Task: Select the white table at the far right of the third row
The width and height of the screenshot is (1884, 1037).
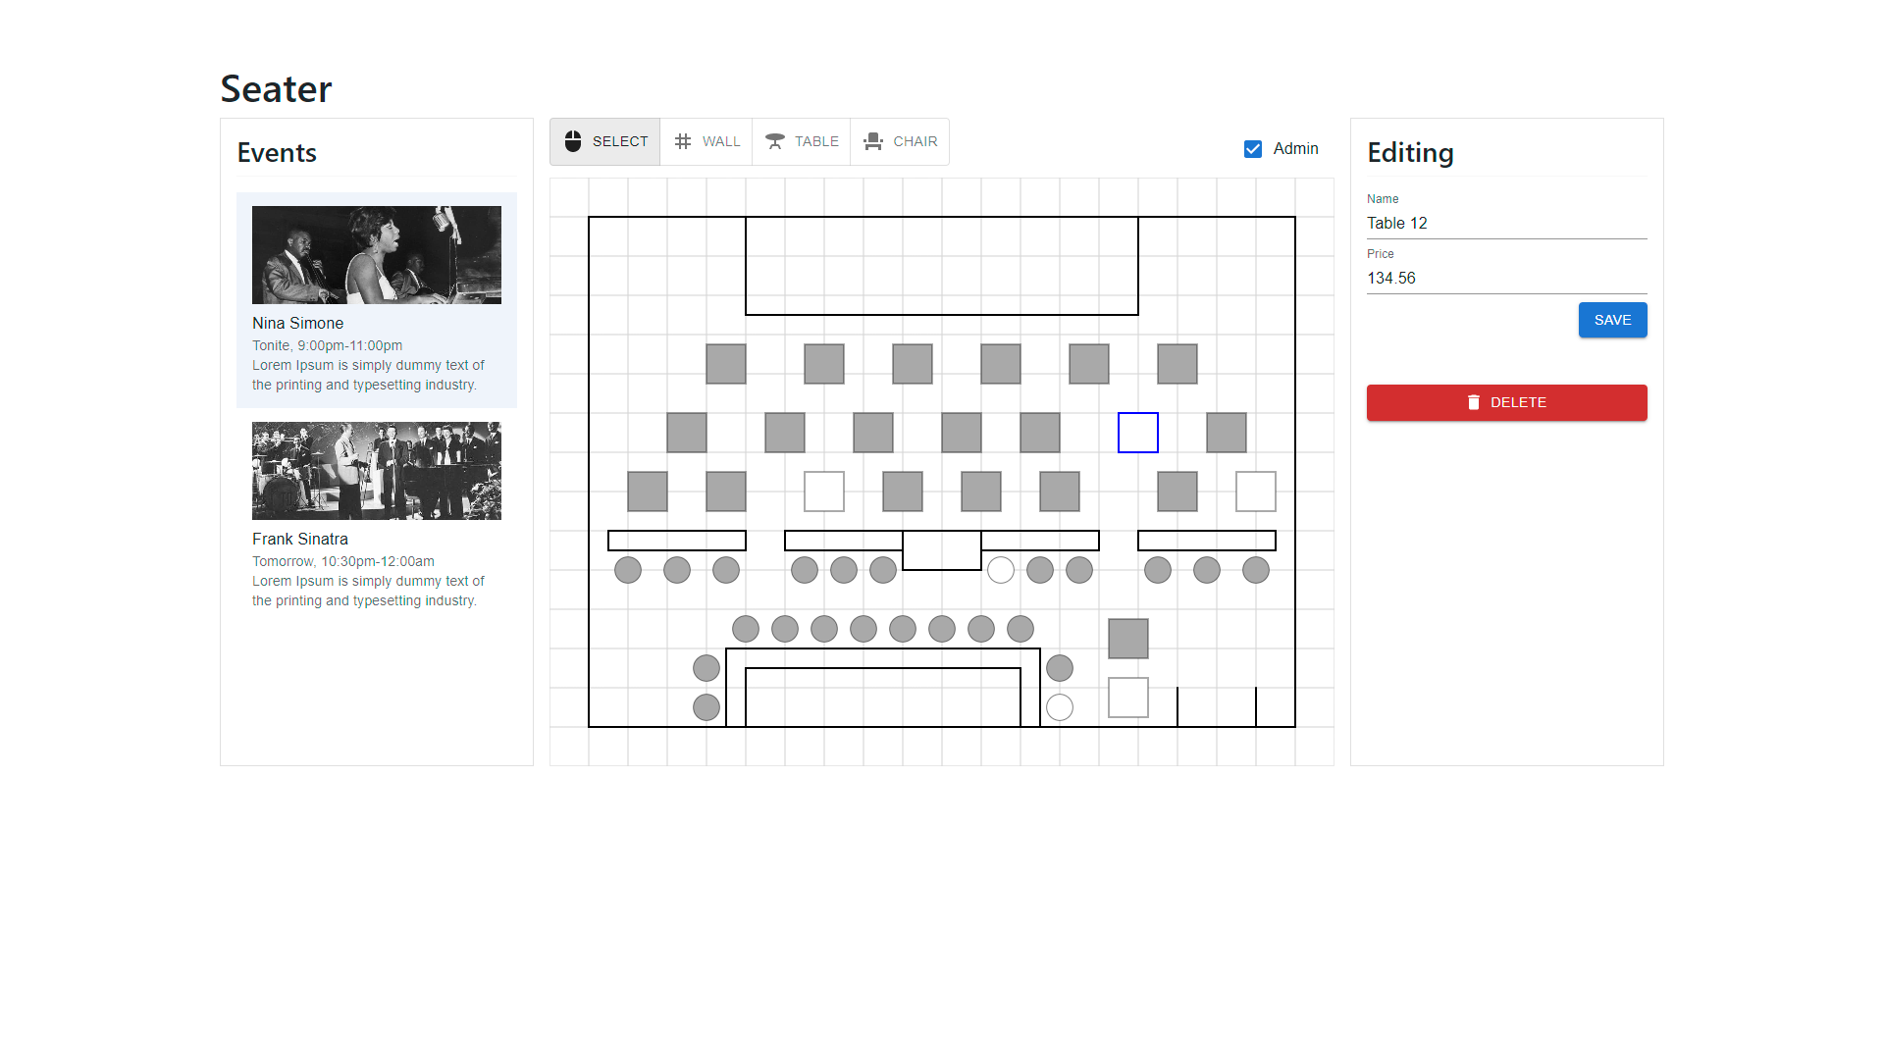Action: pyautogui.click(x=1256, y=492)
